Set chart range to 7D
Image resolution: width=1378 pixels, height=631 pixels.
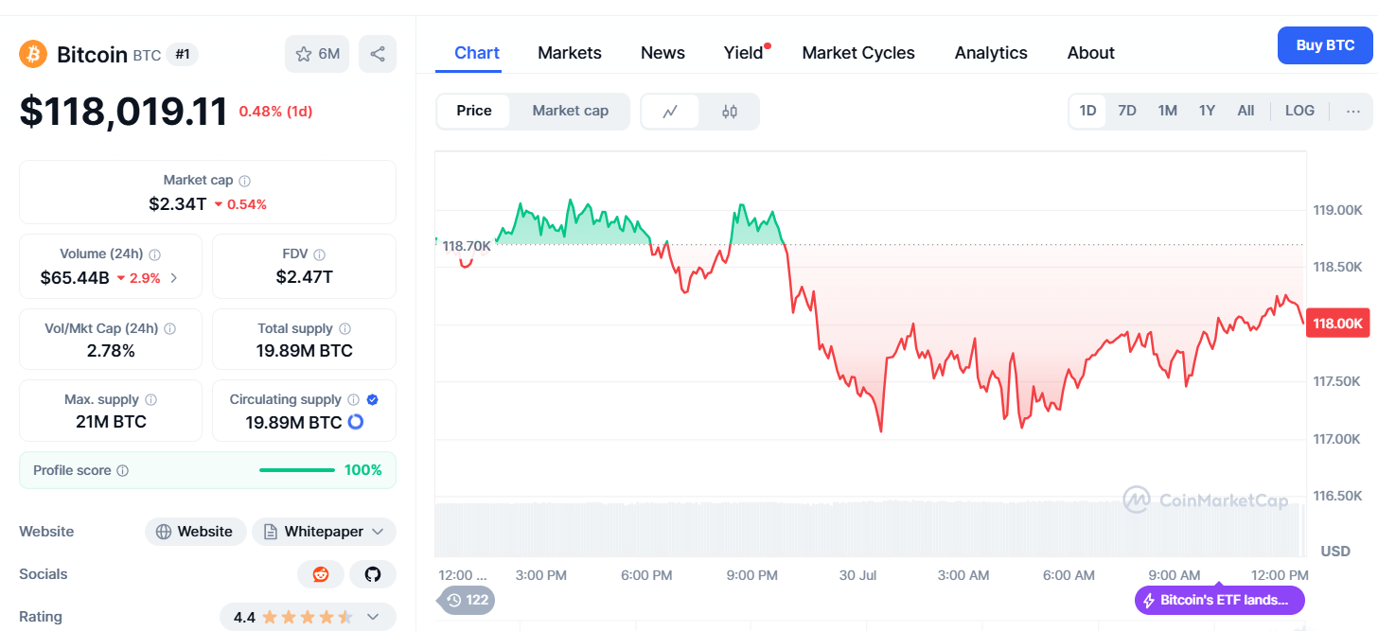pyautogui.click(x=1127, y=111)
